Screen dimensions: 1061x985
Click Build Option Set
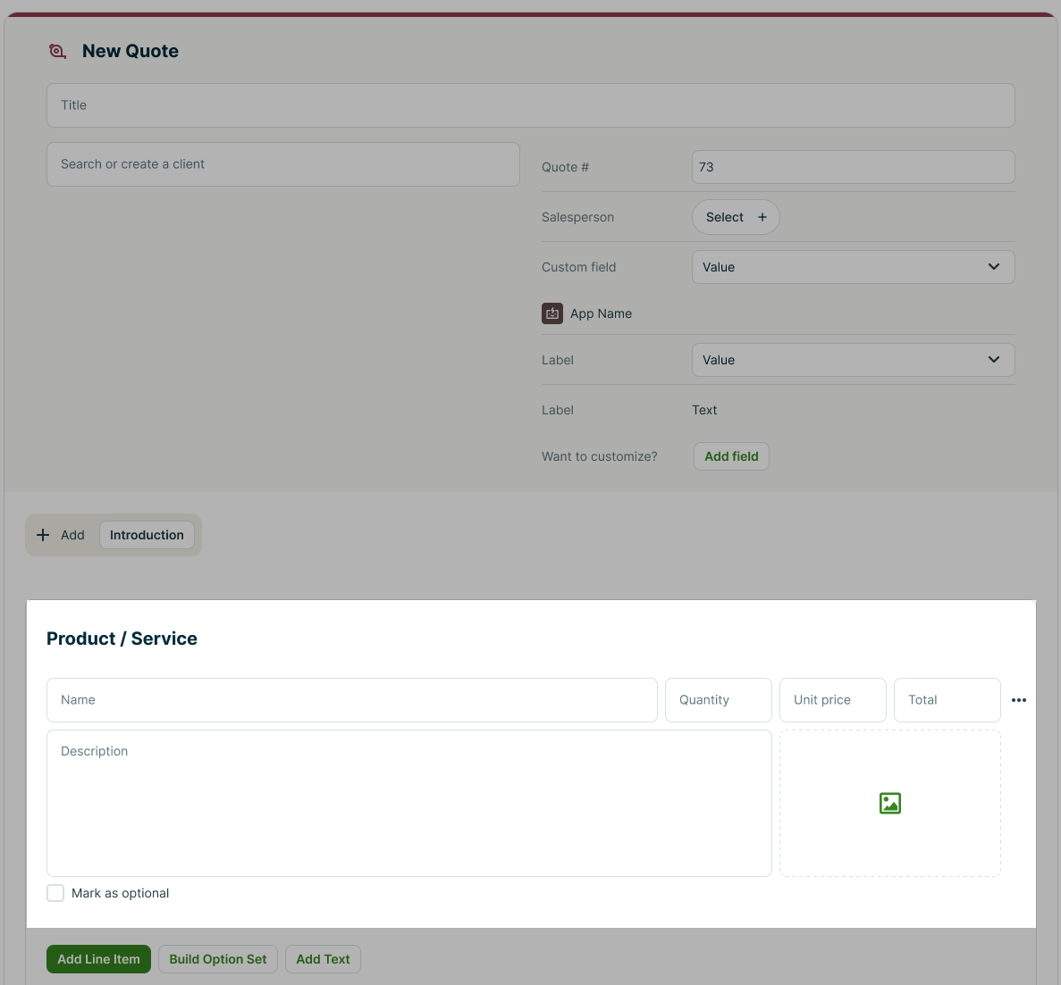[218, 959]
